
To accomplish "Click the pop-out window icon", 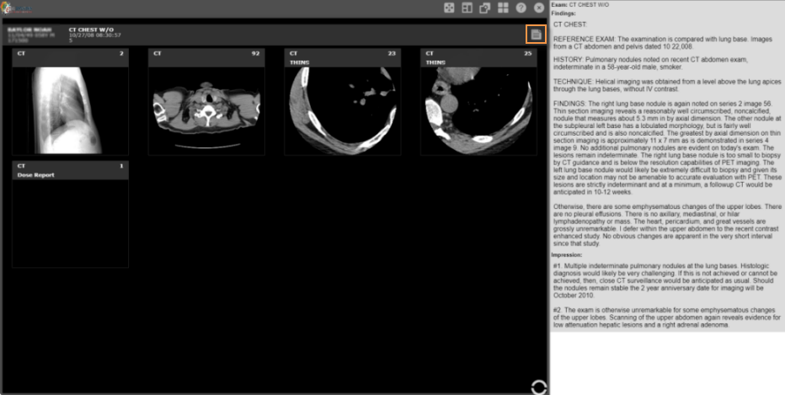I will (484, 8).
